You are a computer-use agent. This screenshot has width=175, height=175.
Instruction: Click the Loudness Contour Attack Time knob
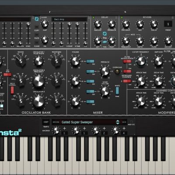coord(141,101)
